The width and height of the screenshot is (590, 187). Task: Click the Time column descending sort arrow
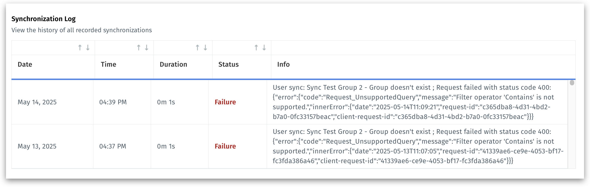pyautogui.click(x=147, y=48)
